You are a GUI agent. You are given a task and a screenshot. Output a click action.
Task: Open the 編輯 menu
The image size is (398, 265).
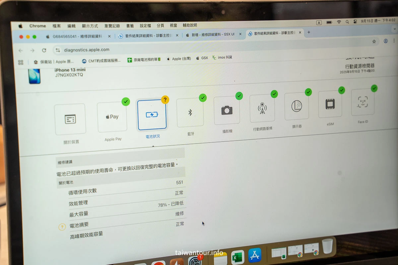click(71, 26)
